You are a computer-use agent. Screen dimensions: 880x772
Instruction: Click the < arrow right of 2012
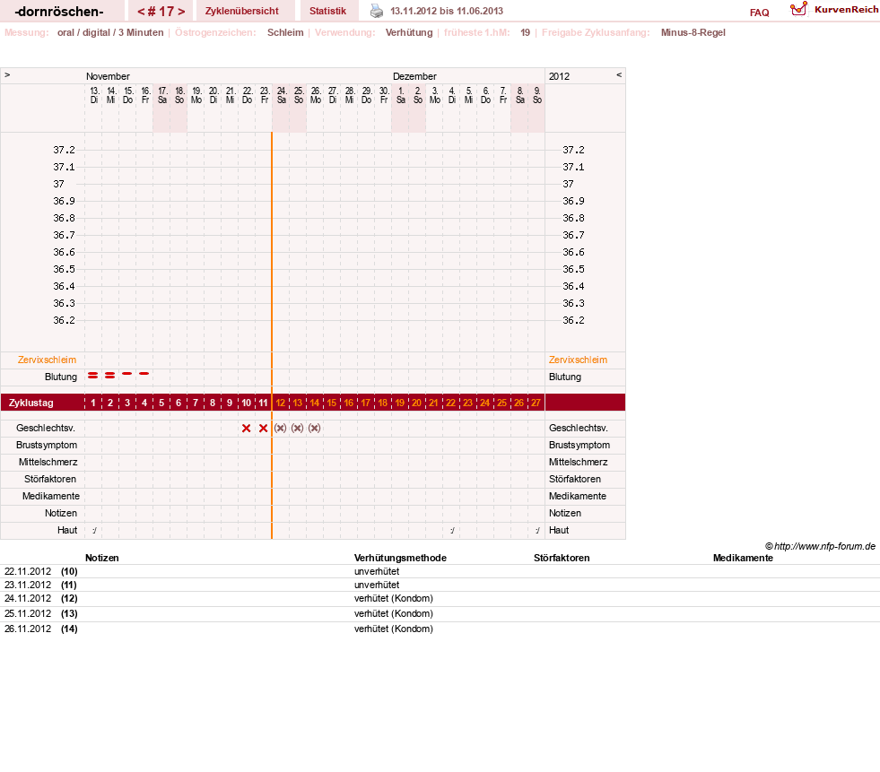coord(619,74)
